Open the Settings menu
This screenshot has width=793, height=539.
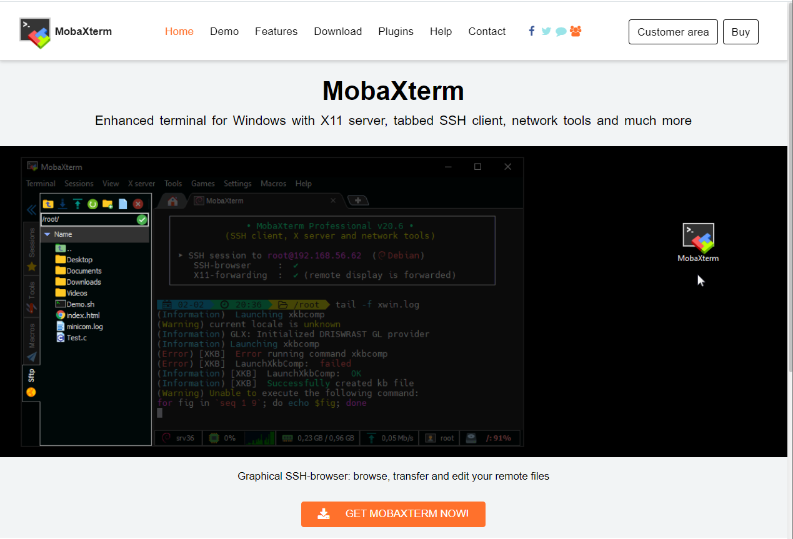point(237,184)
